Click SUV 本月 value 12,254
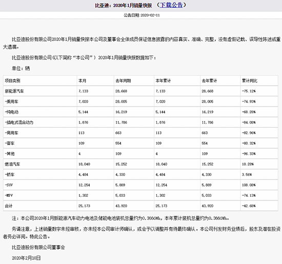 point(84,185)
